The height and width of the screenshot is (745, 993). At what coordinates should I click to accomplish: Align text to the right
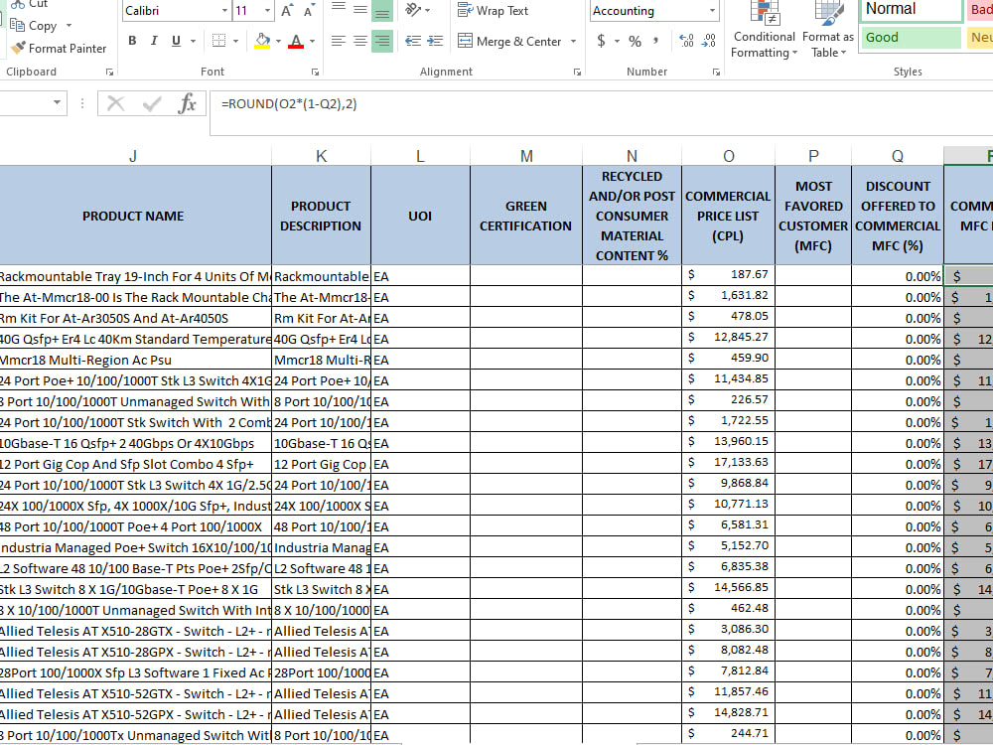(x=382, y=41)
